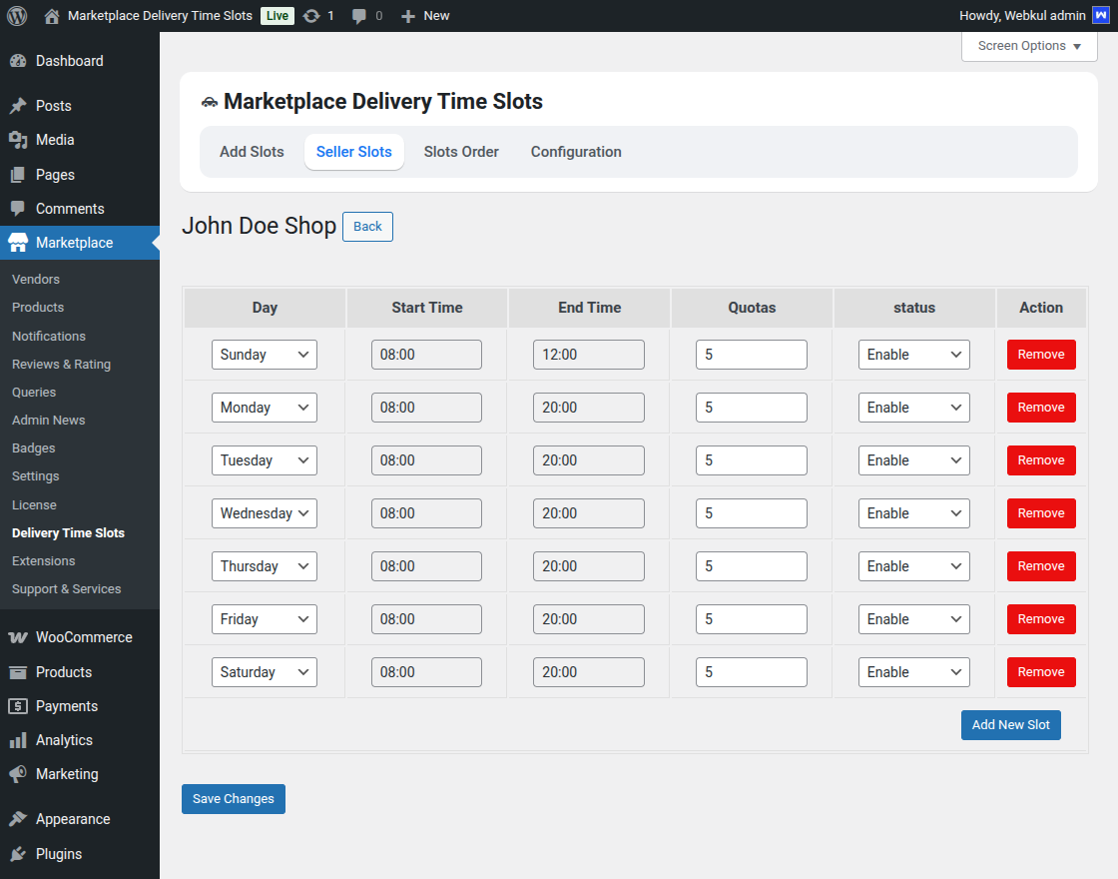This screenshot has height=879, width=1118.
Task: Click the Comments sidebar icon
Action: (x=18, y=209)
